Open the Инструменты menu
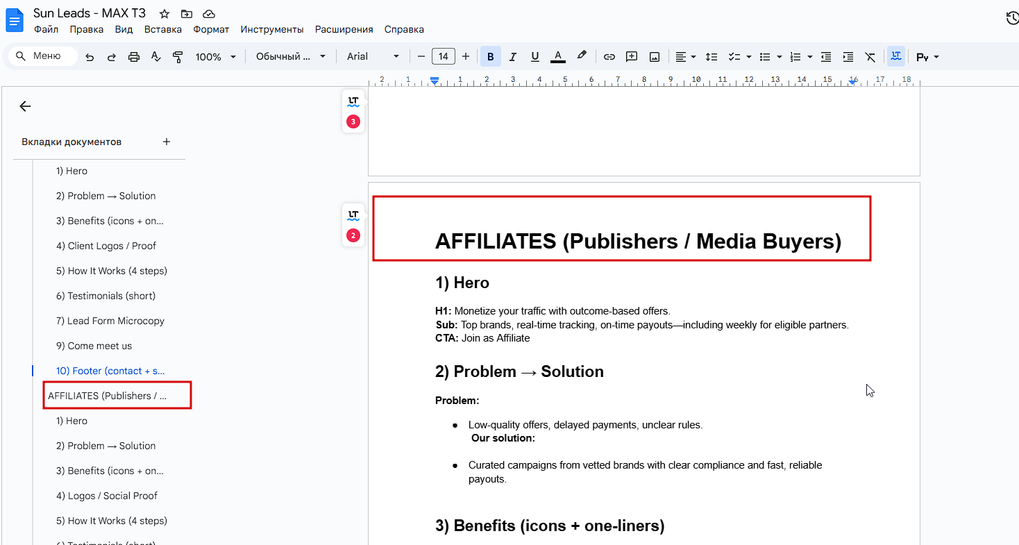This screenshot has width=1019, height=545. click(272, 29)
